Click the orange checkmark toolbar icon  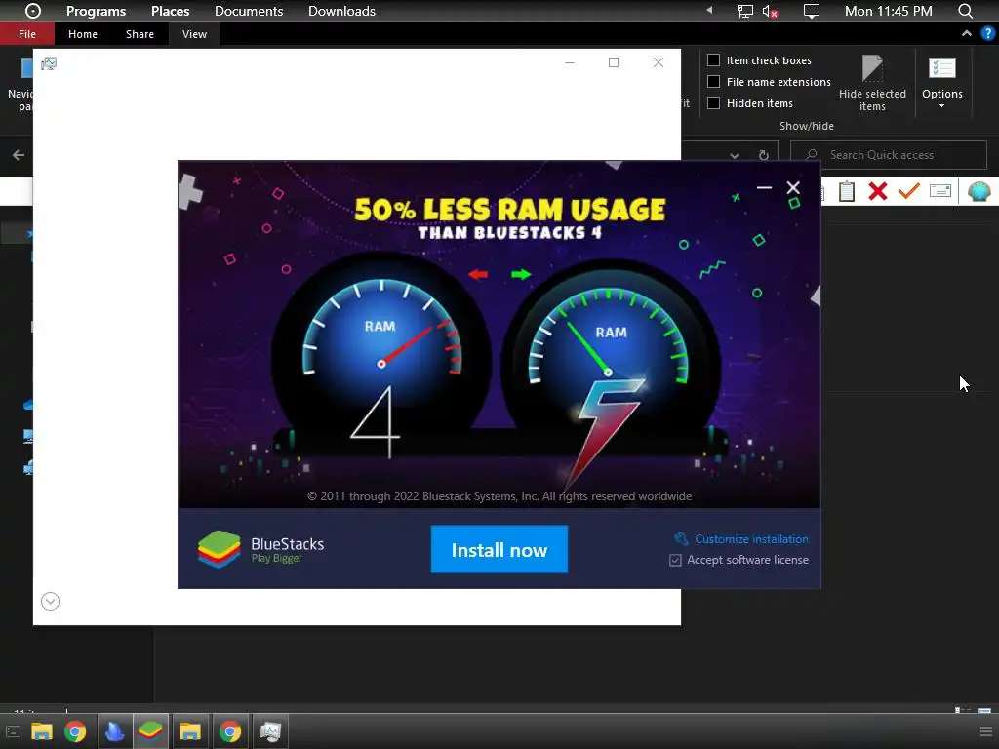pos(909,190)
